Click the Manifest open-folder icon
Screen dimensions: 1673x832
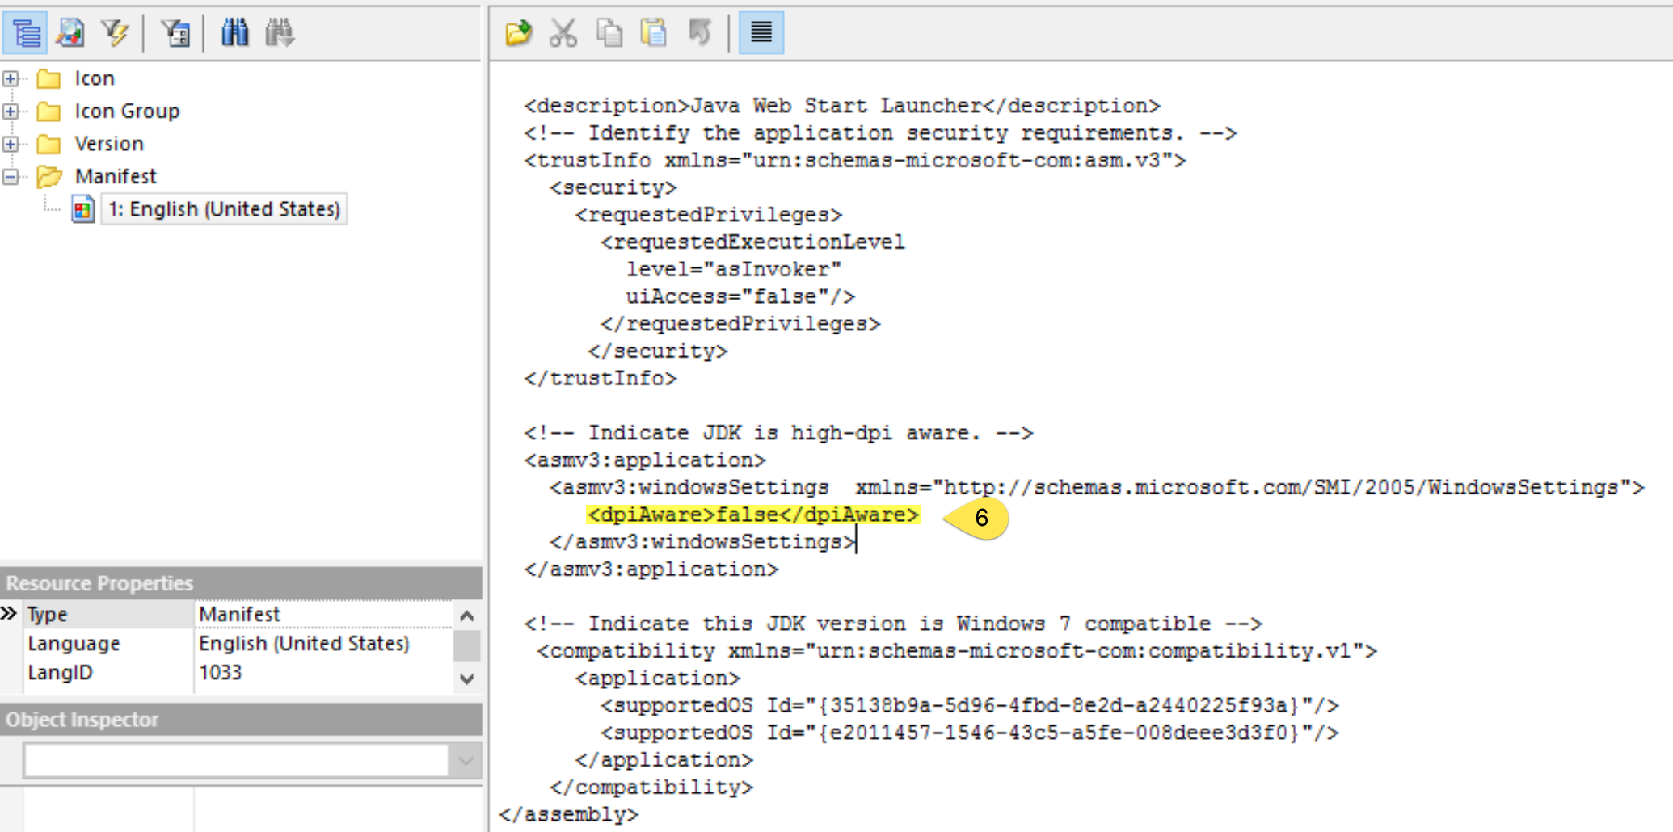[49, 176]
